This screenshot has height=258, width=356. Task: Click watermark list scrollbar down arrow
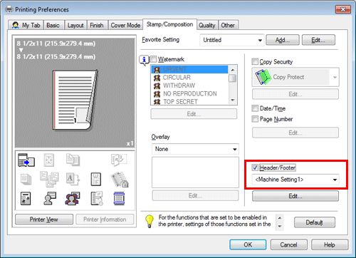click(233, 100)
